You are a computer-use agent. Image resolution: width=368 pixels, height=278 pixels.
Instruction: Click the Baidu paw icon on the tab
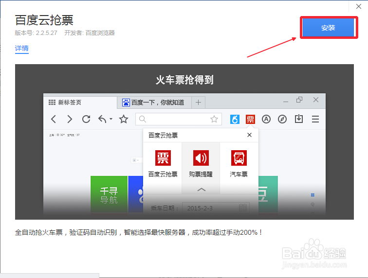(x=126, y=103)
